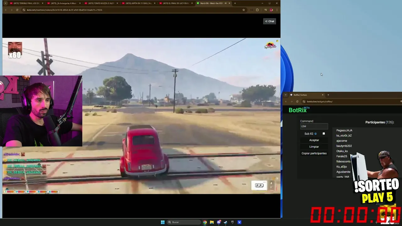402x226 pixels.
Task: Open the Chat panel on Kick video
Action: (x=269, y=21)
